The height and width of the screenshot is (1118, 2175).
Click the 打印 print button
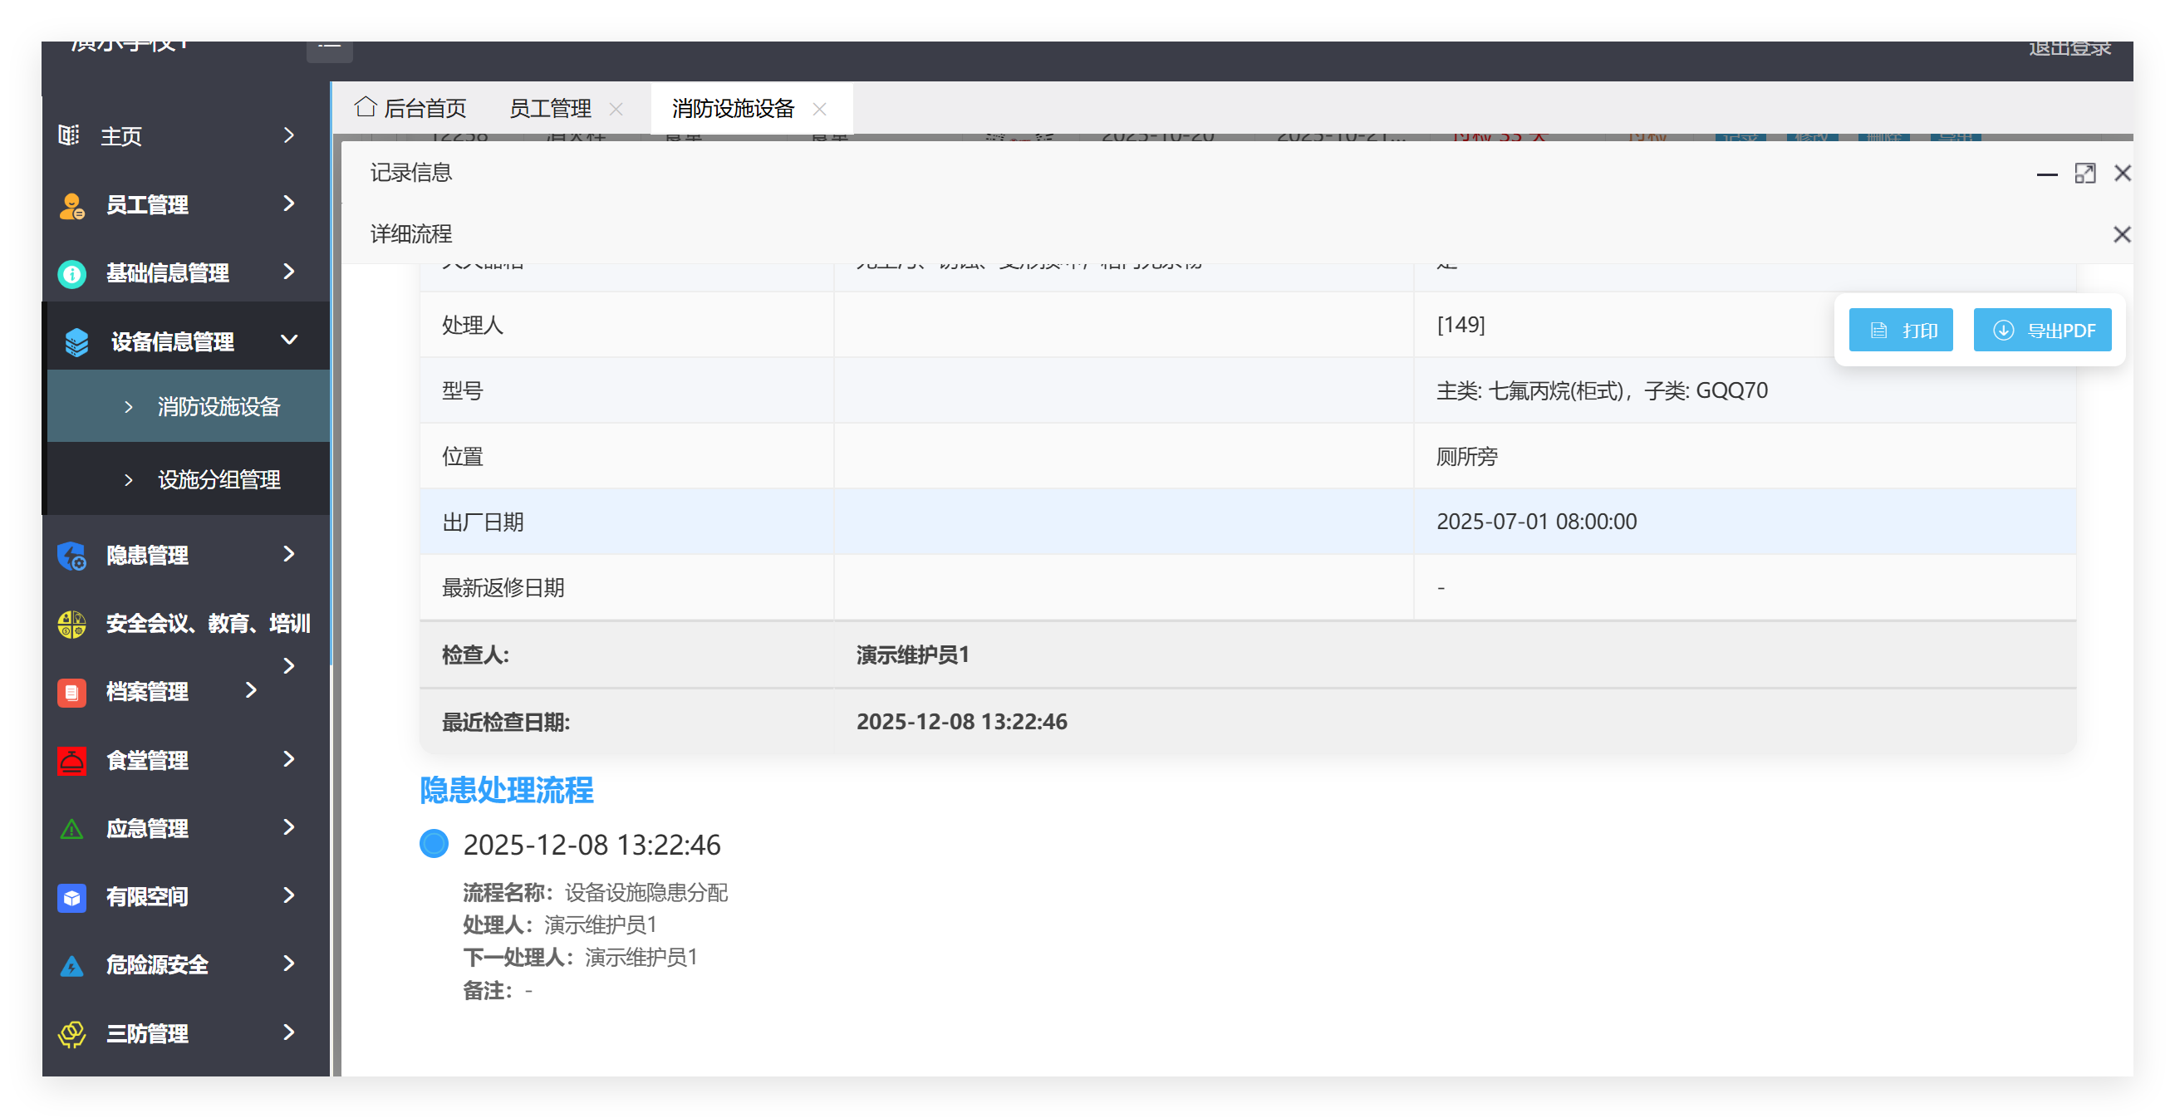(x=1901, y=329)
